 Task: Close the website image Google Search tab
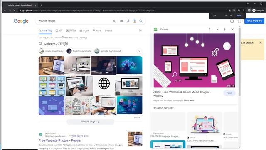35,5
